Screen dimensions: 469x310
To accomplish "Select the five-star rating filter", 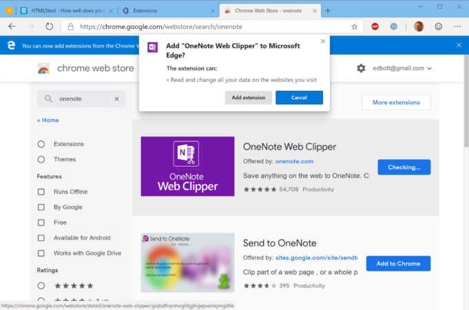I will [x=41, y=286].
